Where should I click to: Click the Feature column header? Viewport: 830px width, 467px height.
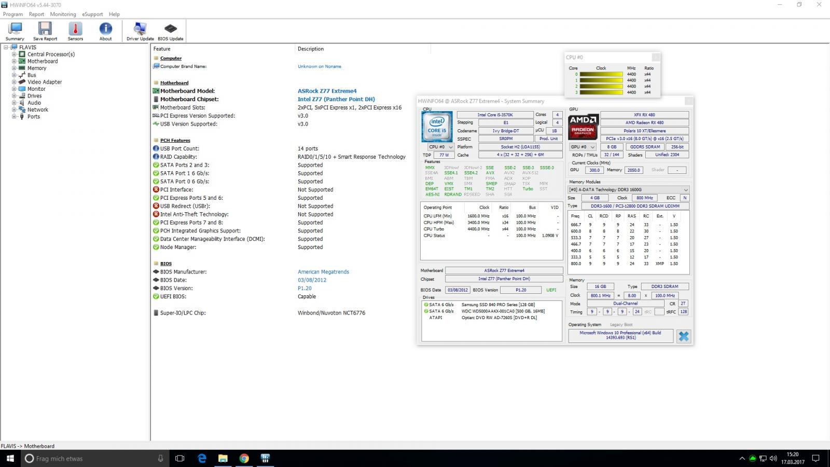click(x=162, y=49)
